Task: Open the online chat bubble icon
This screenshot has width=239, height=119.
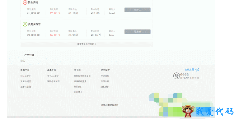Action: point(197,70)
